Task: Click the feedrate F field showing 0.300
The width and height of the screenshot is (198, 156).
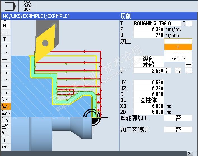Action: [148, 30]
